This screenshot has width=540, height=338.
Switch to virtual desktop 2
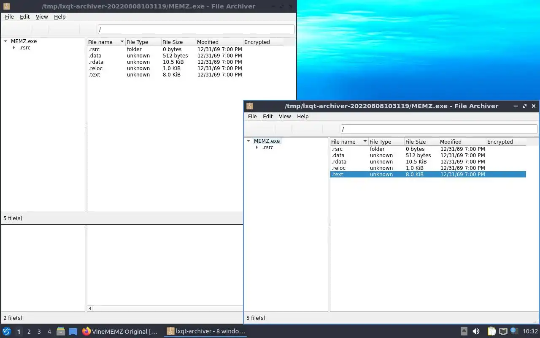(29, 332)
